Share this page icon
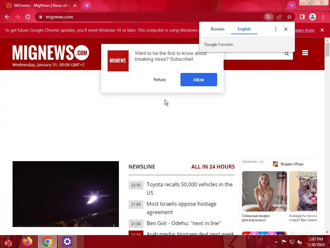330x248 pixels. pyautogui.click(x=279, y=17)
